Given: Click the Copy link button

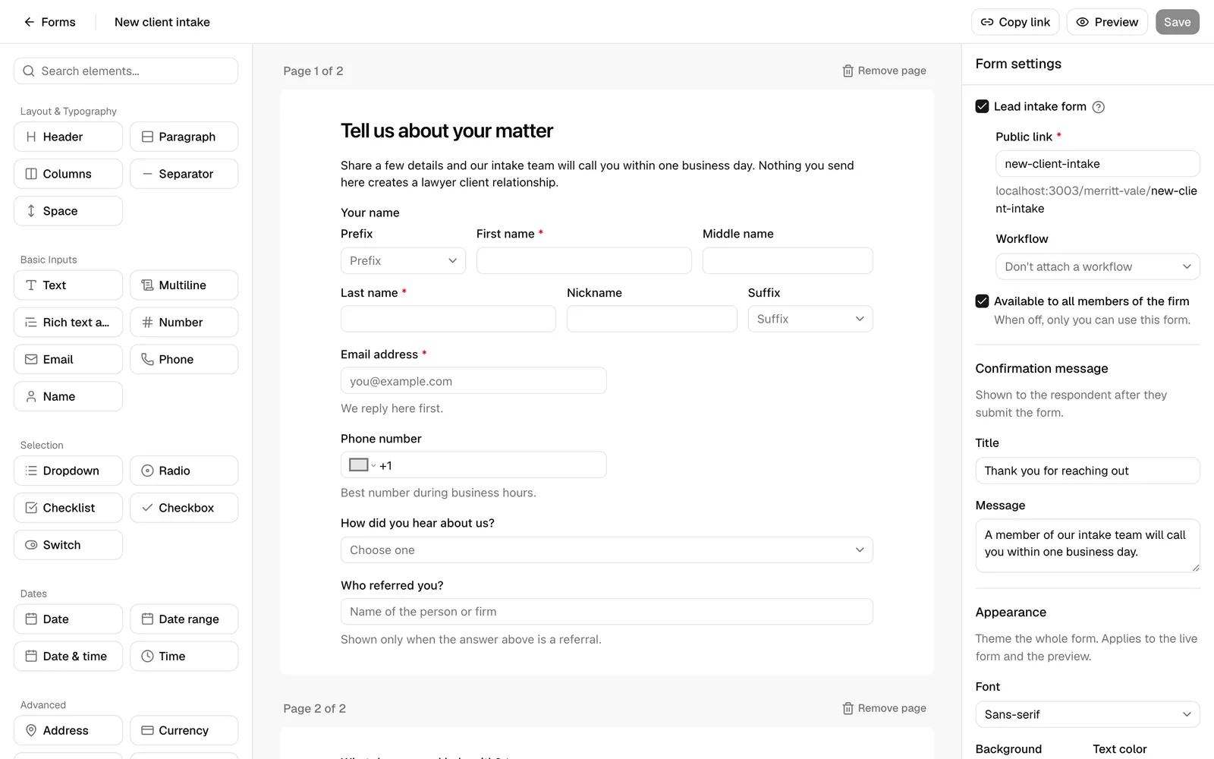Looking at the screenshot, I should [x=1015, y=22].
